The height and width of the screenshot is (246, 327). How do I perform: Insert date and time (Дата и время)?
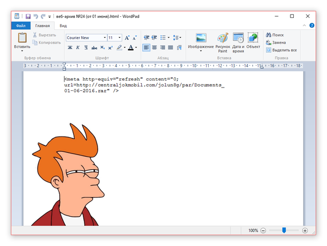point(238,41)
